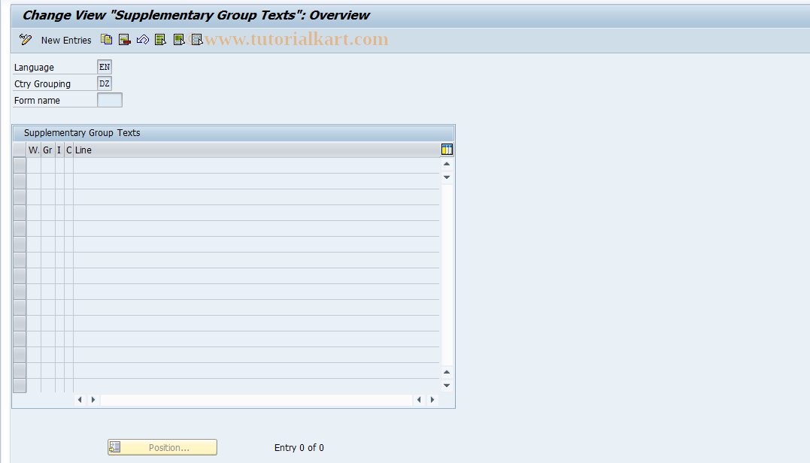Click the Delete row icon
The width and height of the screenshot is (810, 463).
pos(125,40)
